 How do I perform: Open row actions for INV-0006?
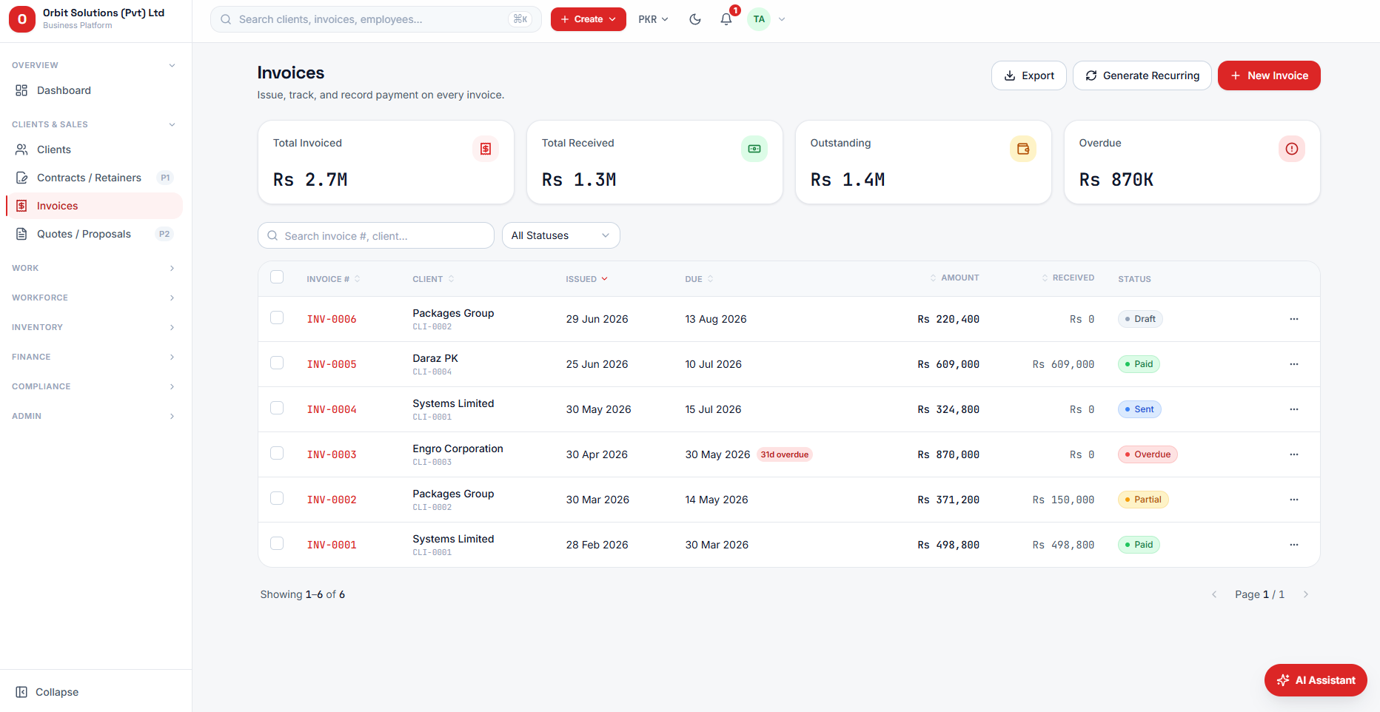coord(1293,319)
